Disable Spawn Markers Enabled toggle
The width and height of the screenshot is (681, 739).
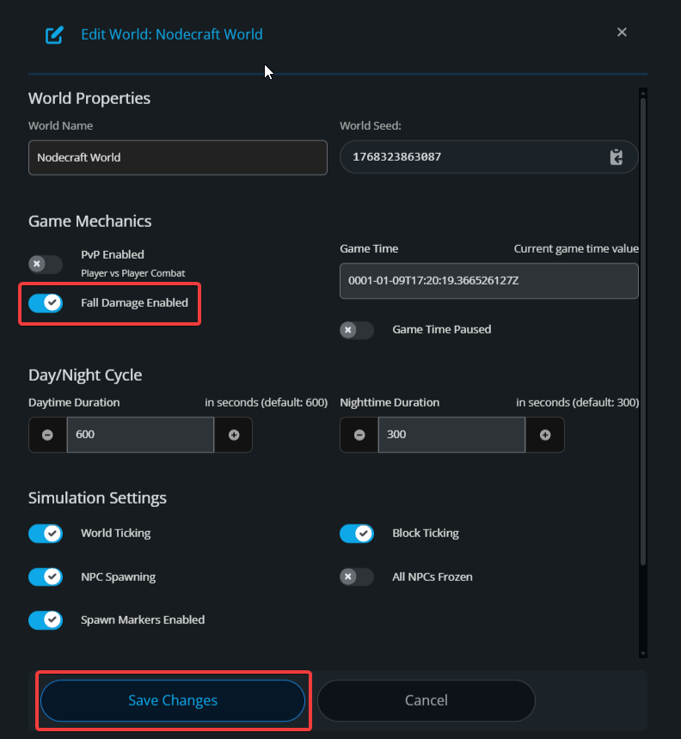coord(46,620)
